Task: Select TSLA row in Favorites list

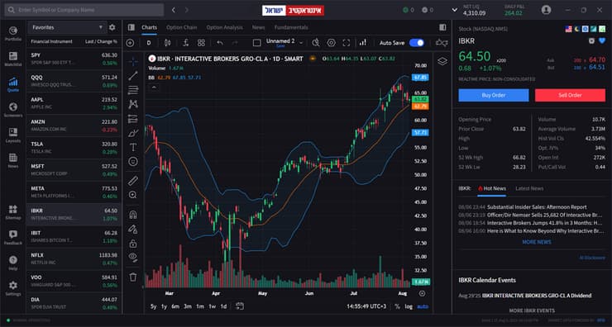Action: [x=74, y=148]
